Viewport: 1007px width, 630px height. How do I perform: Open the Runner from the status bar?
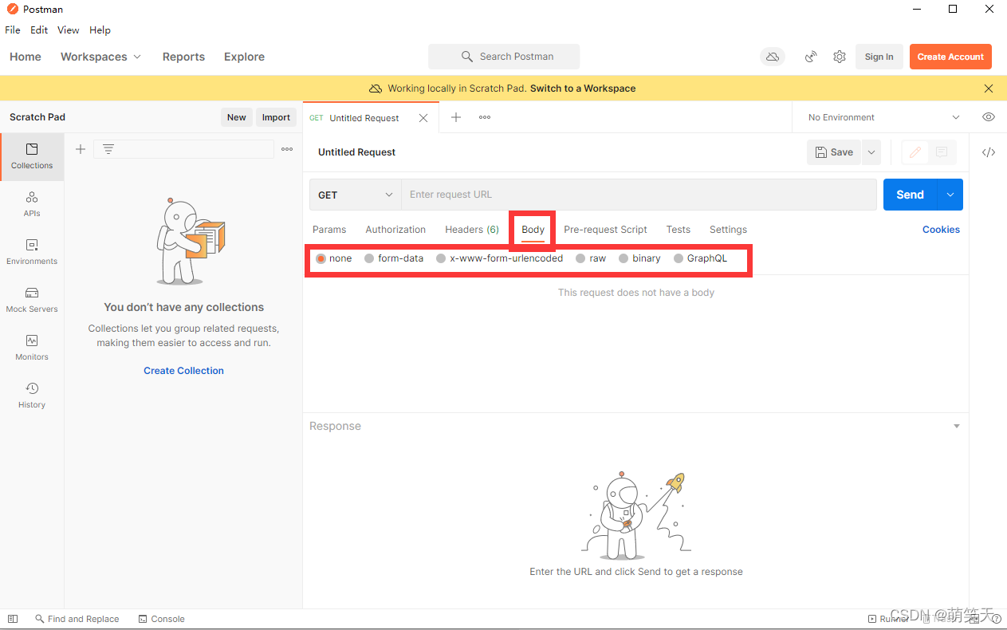pyautogui.click(x=887, y=619)
